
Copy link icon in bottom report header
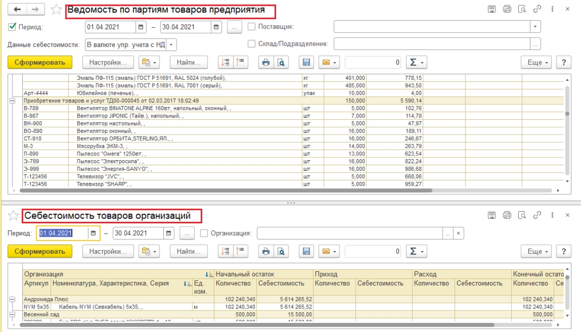coord(537,215)
